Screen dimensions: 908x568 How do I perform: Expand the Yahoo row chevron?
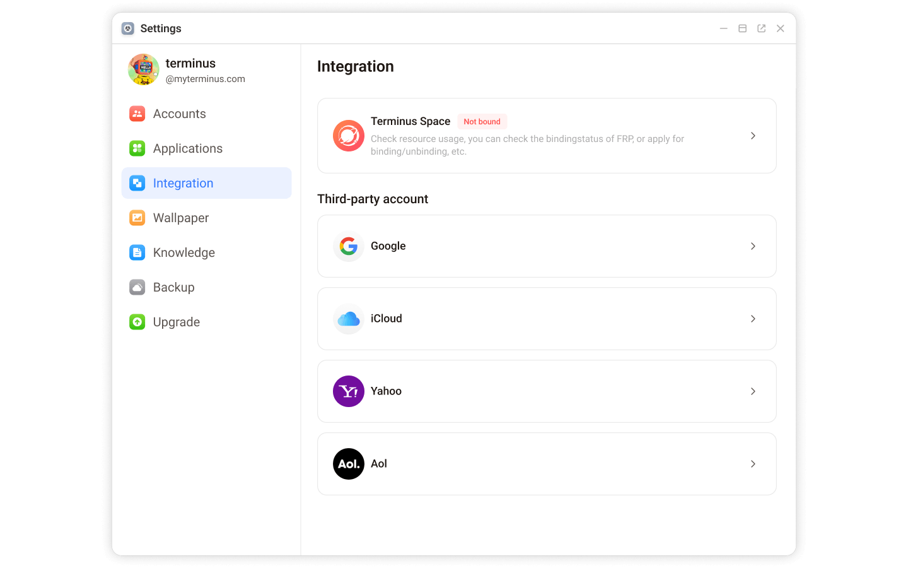tap(753, 391)
